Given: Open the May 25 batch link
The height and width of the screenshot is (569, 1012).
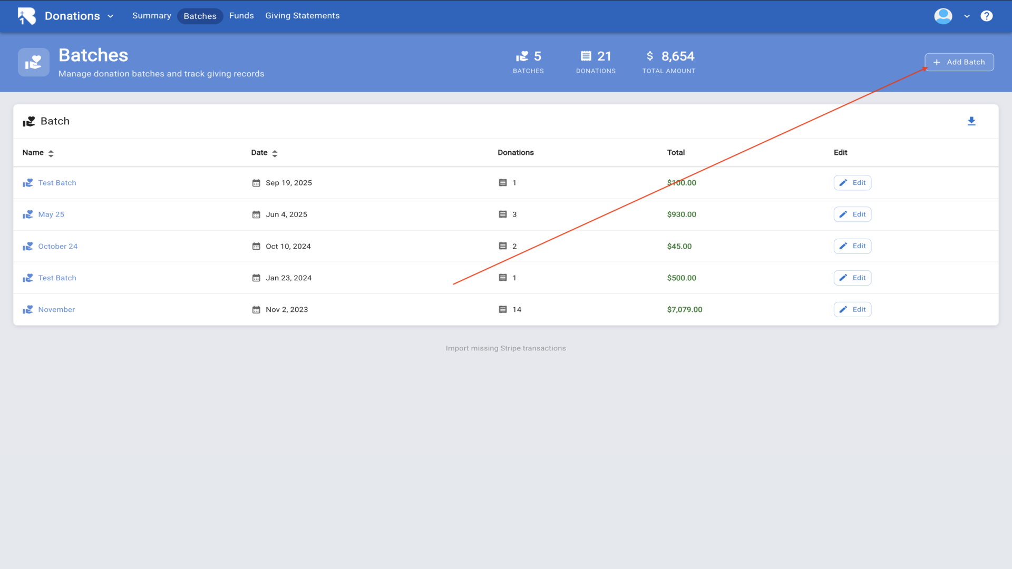Looking at the screenshot, I should (51, 214).
